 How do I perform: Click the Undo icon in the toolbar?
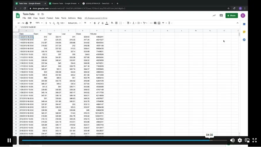point(19,23)
